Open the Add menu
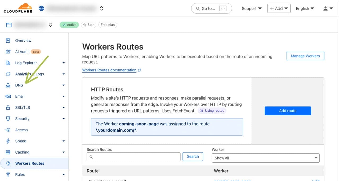 point(279,8)
